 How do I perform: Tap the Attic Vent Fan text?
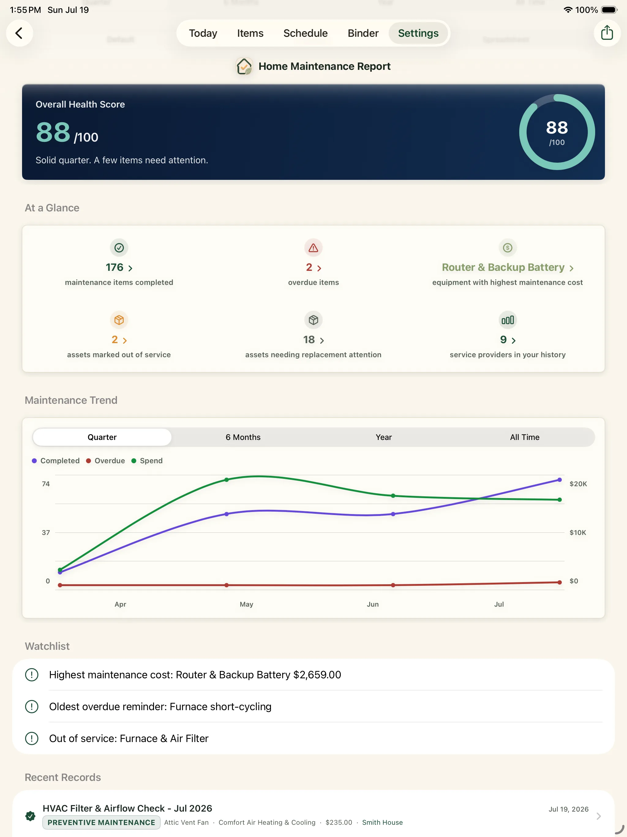coord(186,822)
